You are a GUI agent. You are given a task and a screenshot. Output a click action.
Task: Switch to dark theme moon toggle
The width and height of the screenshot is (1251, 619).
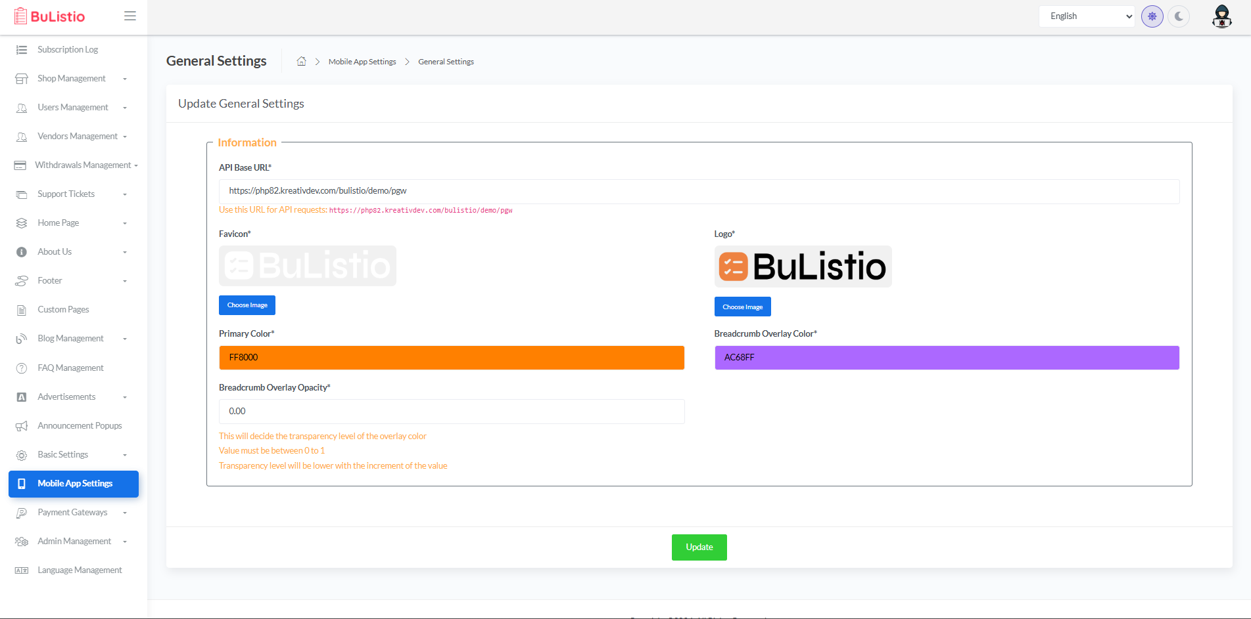pos(1179,16)
